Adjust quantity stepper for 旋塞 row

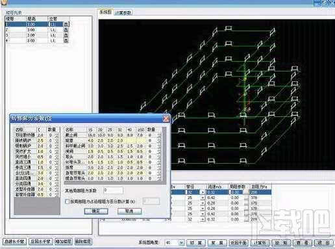tap(160, 140)
